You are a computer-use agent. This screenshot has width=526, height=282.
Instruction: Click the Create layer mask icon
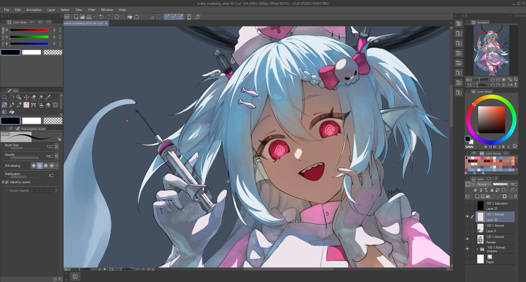click(x=505, y=196)
